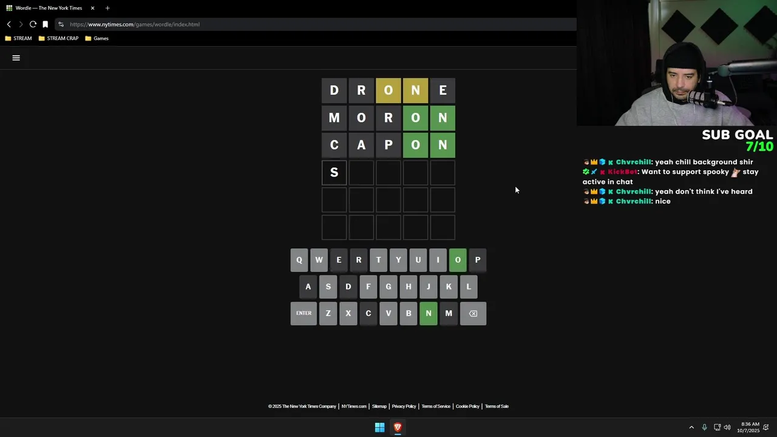Open the Terms of Sale footer link
Screen dimensions: 777x437
pyautogui.click(x=497, y=407)
